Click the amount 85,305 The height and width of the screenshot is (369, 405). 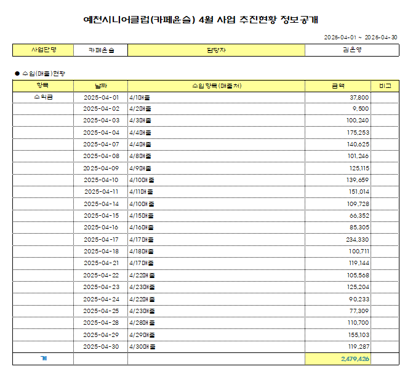pyautogui.click(x=359, y=228)
